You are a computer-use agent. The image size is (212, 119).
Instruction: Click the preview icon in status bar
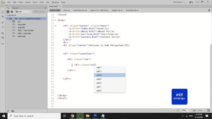(208, 110)
